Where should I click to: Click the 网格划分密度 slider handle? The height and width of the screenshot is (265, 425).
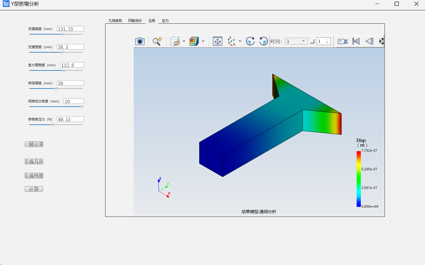coord(82,107)
